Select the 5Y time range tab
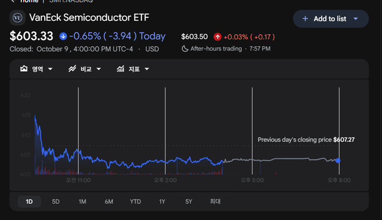Viewport: 382px width, 220px height. (x=189, y=201)
